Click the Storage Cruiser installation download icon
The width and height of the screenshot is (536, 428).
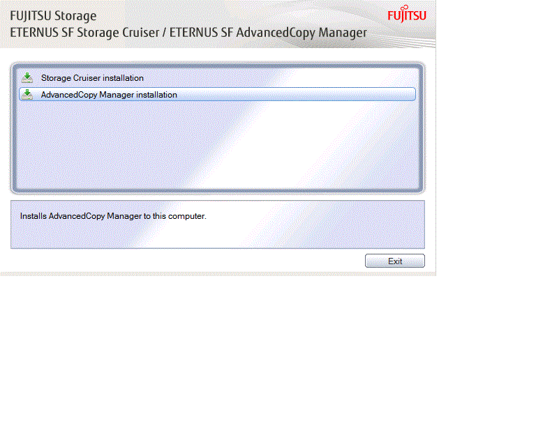tap(27, 78)
